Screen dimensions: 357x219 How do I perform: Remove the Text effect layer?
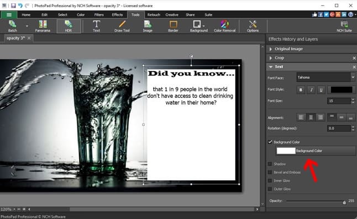354,67
